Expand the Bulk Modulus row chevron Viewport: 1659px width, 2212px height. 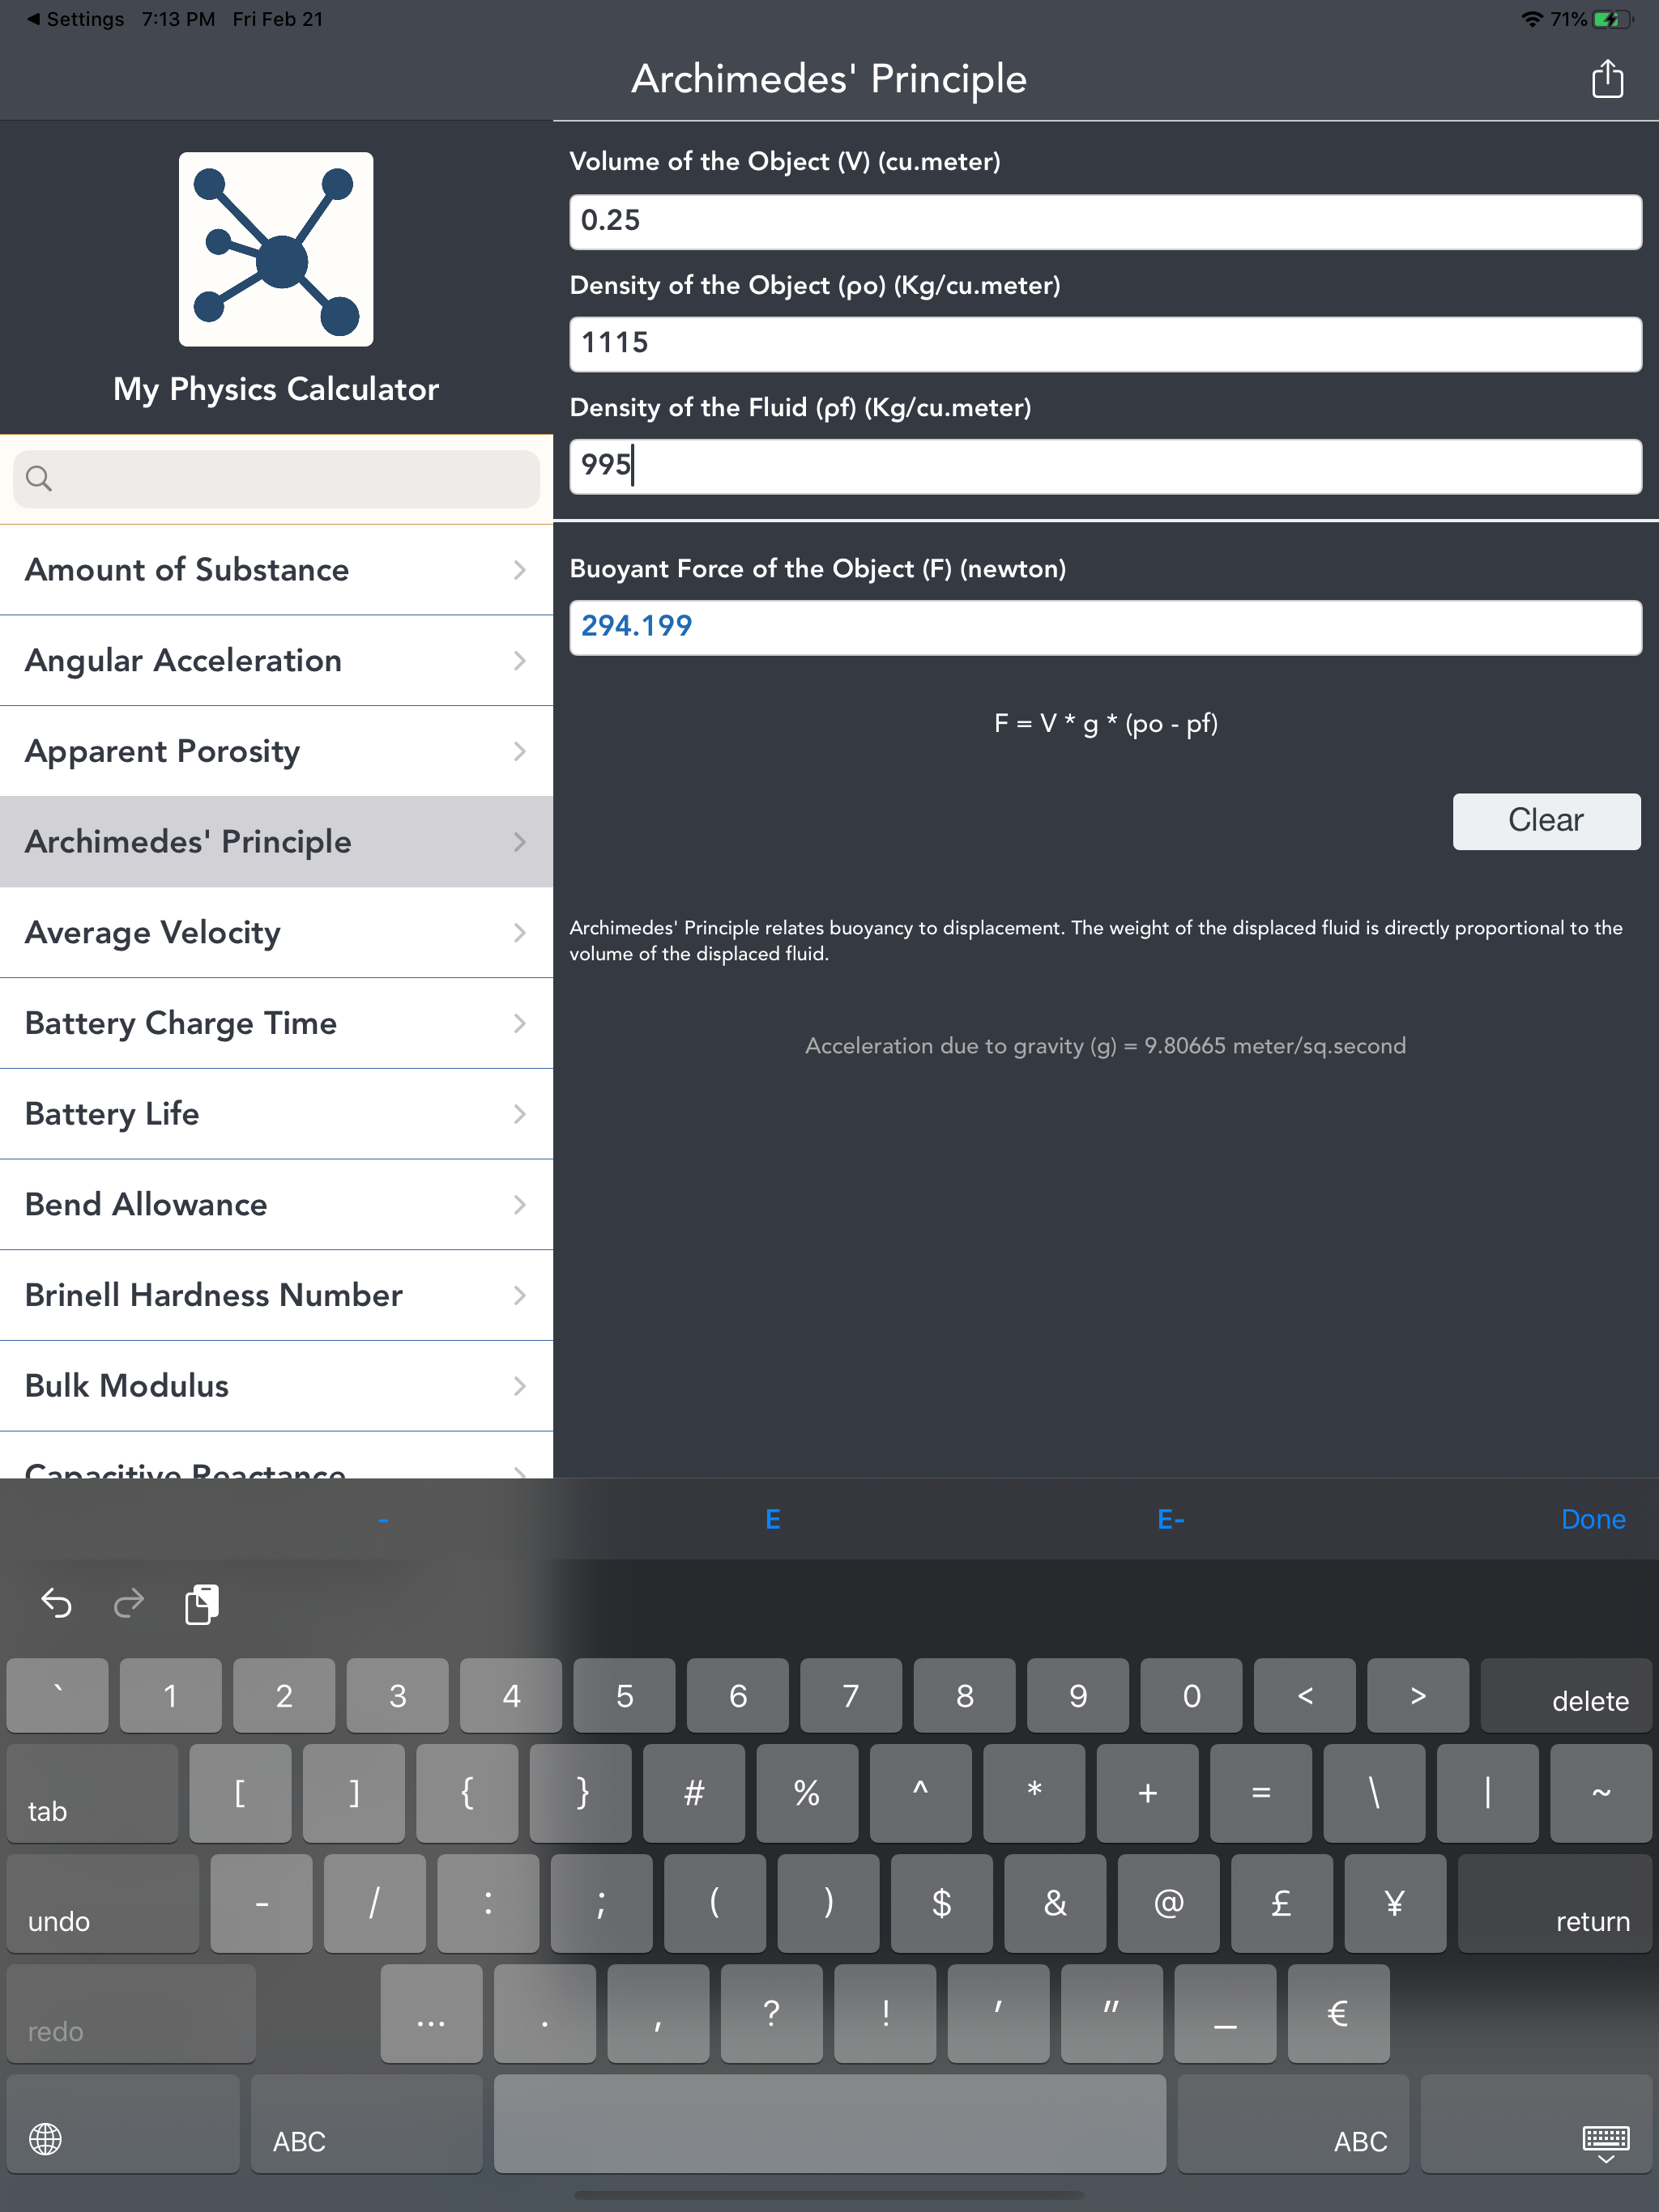click(518, 1386)
